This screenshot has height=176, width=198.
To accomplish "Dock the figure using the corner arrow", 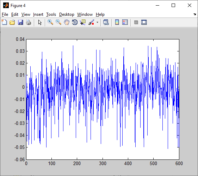I will (194, 14).
